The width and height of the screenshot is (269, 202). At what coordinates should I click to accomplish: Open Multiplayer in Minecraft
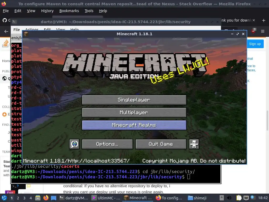pos(134,113)
